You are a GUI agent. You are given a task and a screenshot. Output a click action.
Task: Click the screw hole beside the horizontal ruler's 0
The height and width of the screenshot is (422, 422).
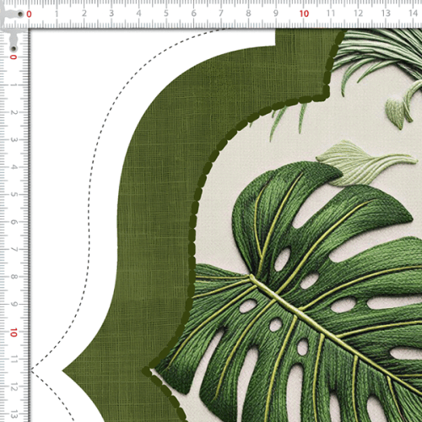(20, 14)
